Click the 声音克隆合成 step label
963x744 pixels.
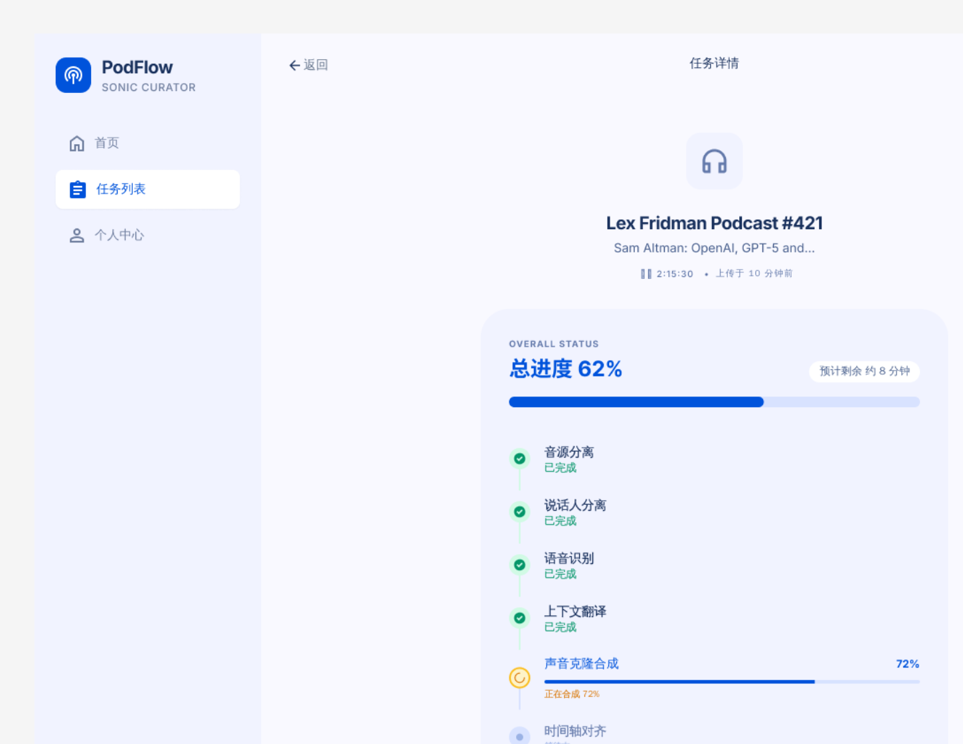click(581, 664)
